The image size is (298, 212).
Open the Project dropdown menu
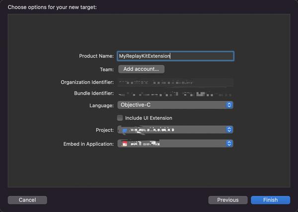(175, 130)
